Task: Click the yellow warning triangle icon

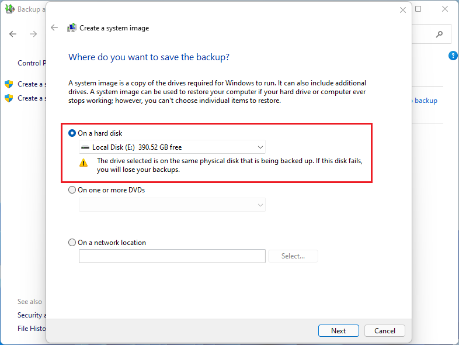Action: point(84,163)
